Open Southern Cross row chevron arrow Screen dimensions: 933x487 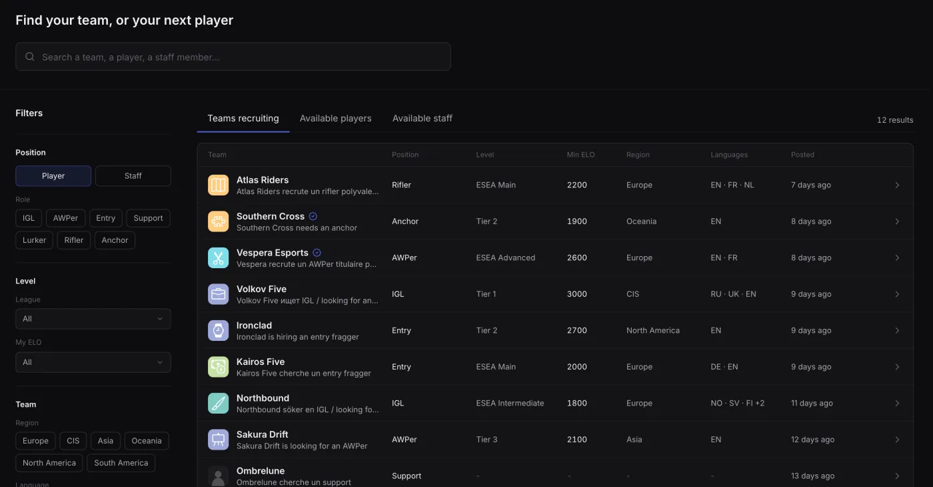click(897, 221)
